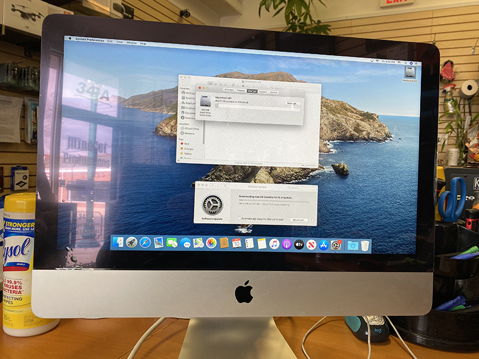Open Messages from the Dock
The width and height of the screenshot is (479, 359).
click(x=186, y=243)
